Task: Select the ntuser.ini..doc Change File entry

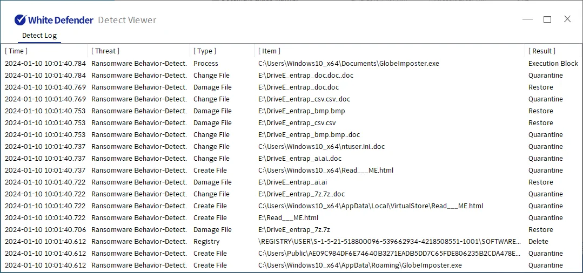Action: (x=321, y=147)
